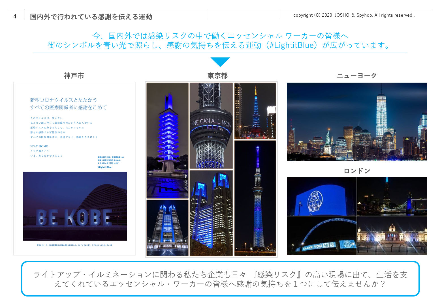Image resolution: width=440 pixels, height=305 pixels.
Task: Select poster text "すべての医療関係者に感謝をこめて"
Action: [69, 107]
